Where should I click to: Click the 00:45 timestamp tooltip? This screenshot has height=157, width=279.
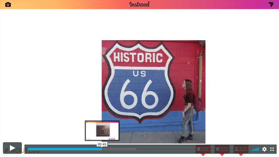(102, 144)
